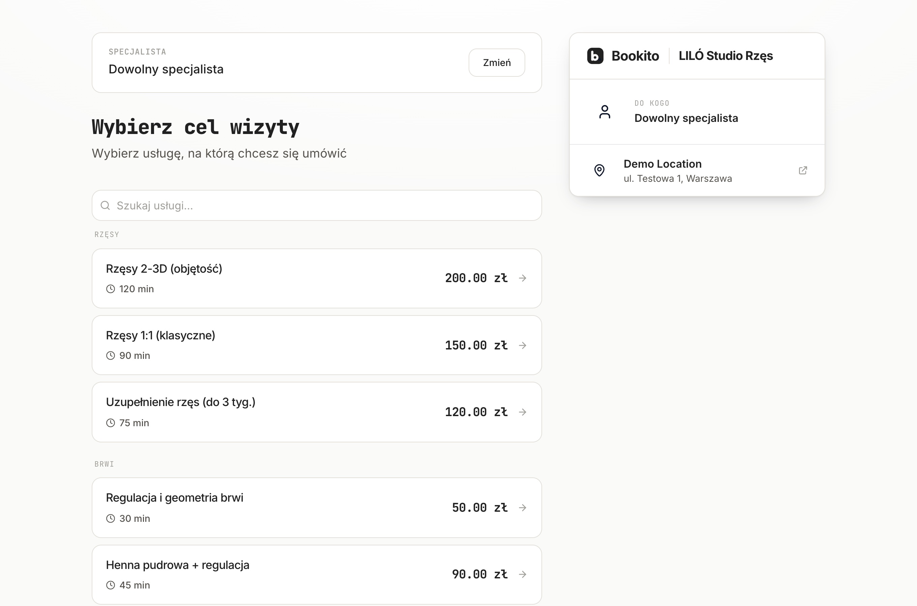The image size is (917, 606).
Task: Click the person icon beside Dowolny specjalista
Action: point(604,112)
